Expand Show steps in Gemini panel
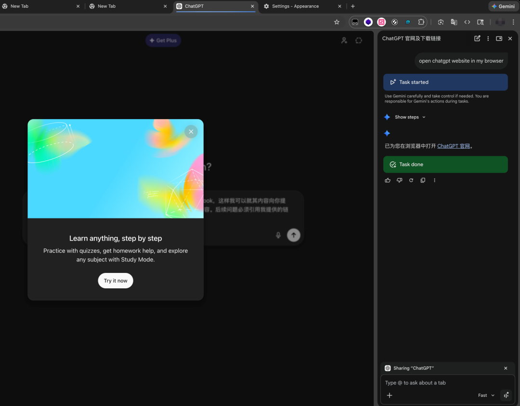This screenshot has width=520, height=406. [x=410, y=117]
